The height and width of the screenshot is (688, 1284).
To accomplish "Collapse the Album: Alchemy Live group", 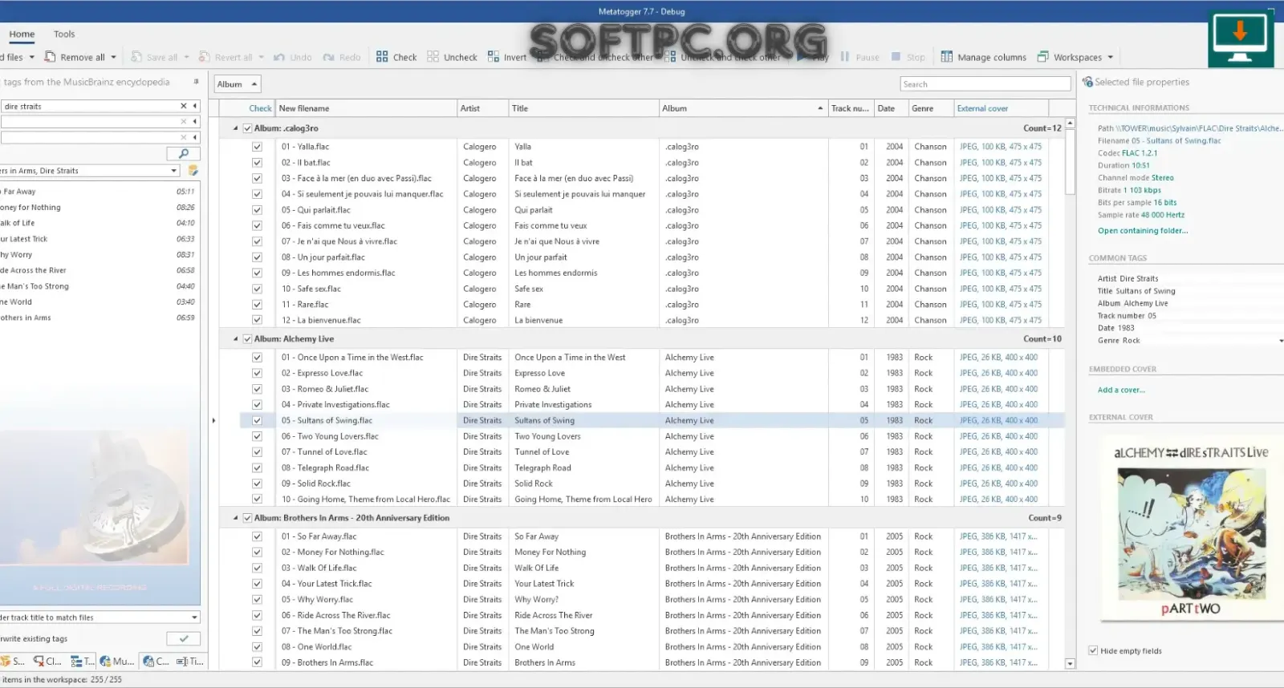I will 235,339.
